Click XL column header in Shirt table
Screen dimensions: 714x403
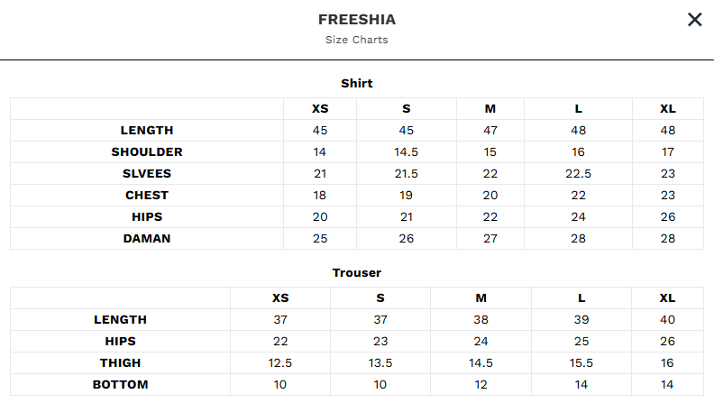(668, 109)
